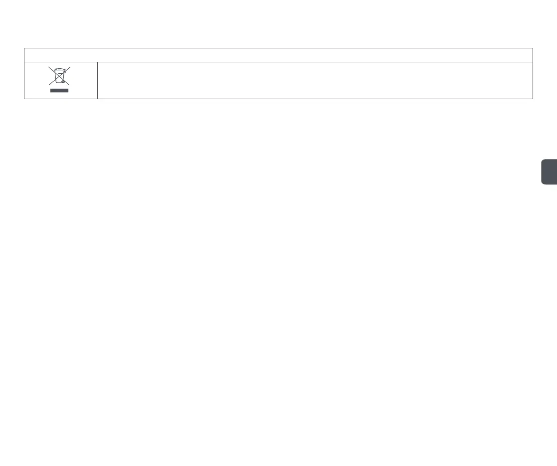The width and height of the screenshot is (557, 466).
Task: Activate the gray thumb tab at the page margin
Action: pyautogui.click(x=549, y=172)
